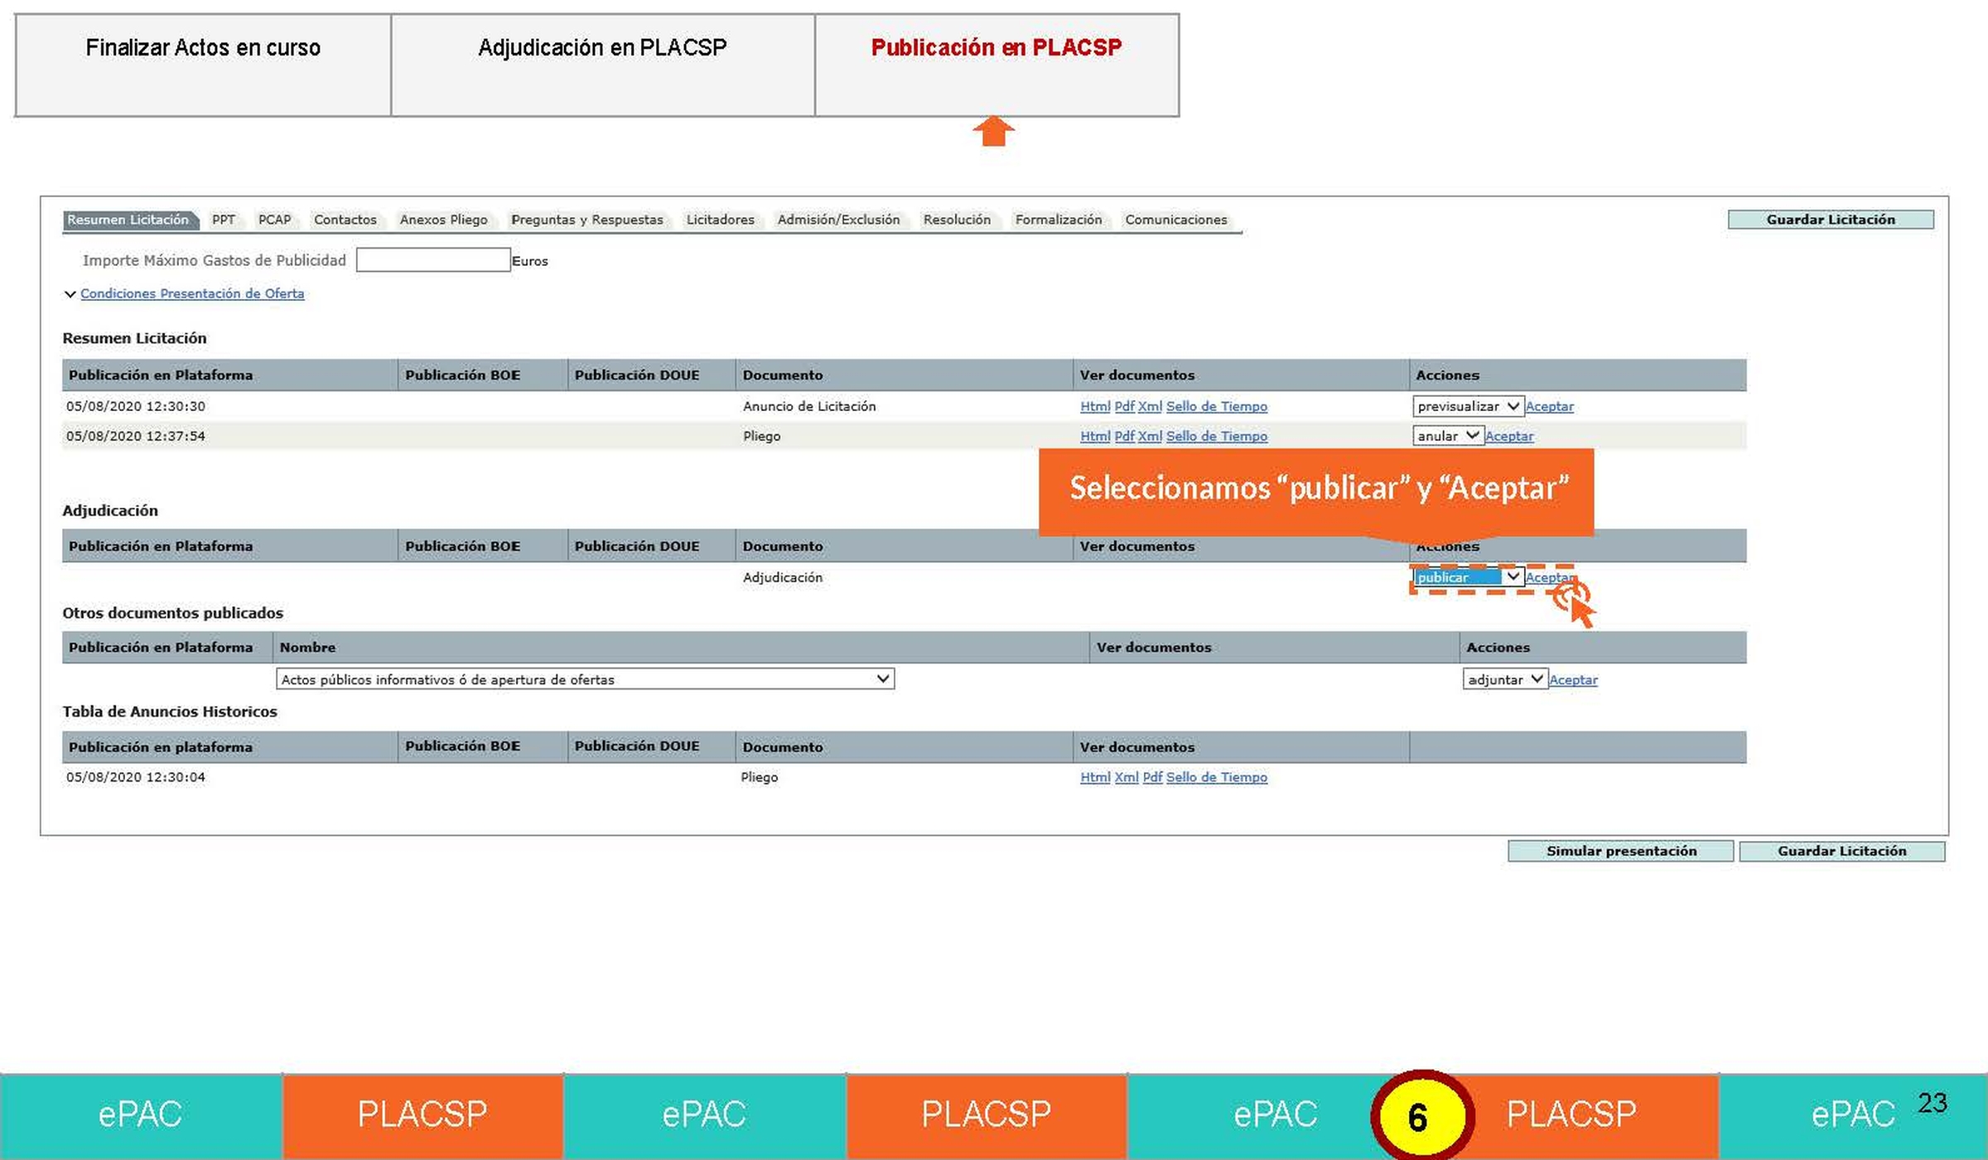Switch to the Admisión/Exclusión tab
This screenshot has height=1160, width=1988.
click(x=838, y=220)
